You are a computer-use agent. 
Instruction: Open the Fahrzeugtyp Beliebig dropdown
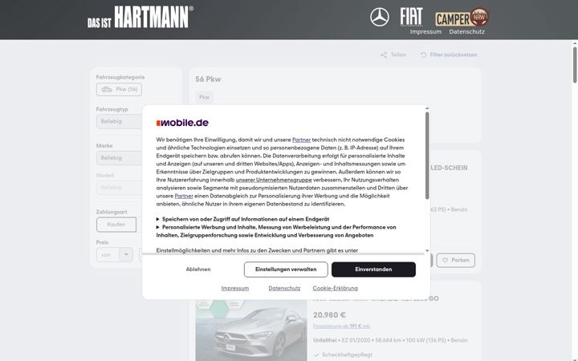(119, 122)
